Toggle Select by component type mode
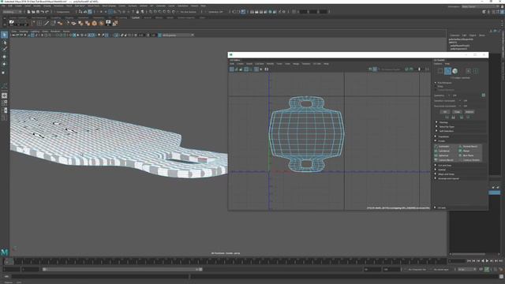 (x=90, y=12)
